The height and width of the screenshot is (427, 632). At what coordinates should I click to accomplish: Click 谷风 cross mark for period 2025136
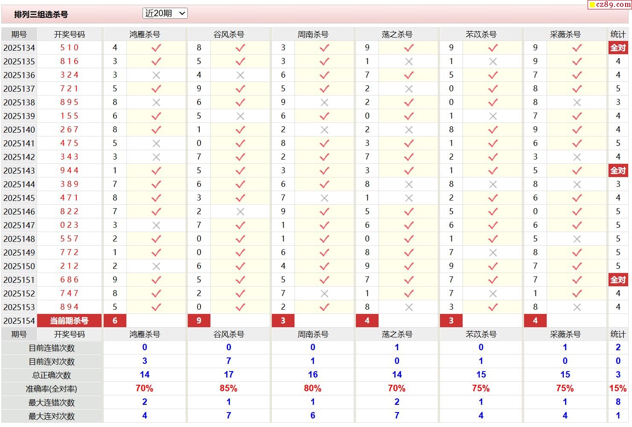pyautogui.click(x=240, y=75)
